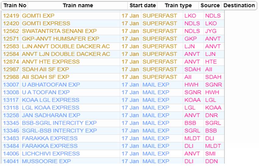Select LJN ANVT DOUBLE DACKER AC
This screenshot has width=259, height=167.
[x=66, y=46]
